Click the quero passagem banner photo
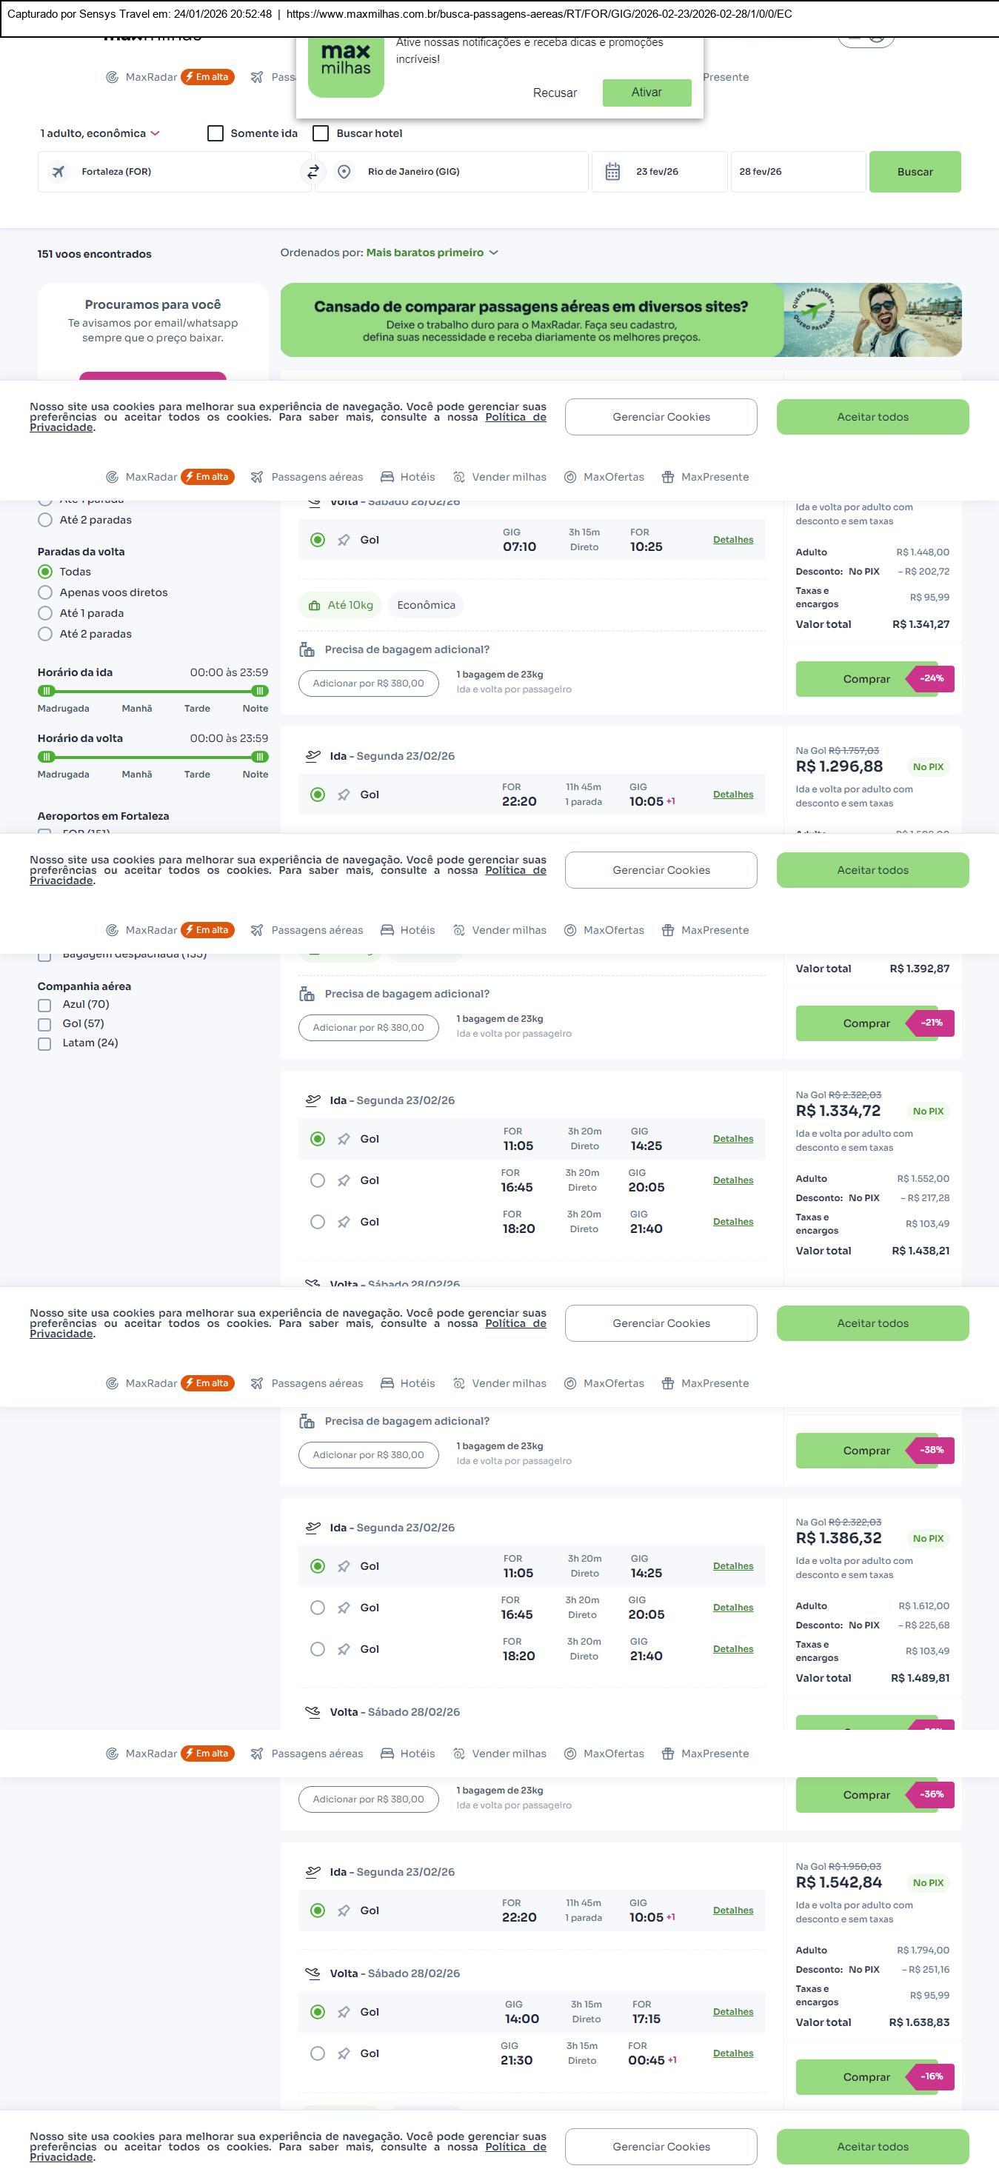999x2183 pixels. (872, 319)
